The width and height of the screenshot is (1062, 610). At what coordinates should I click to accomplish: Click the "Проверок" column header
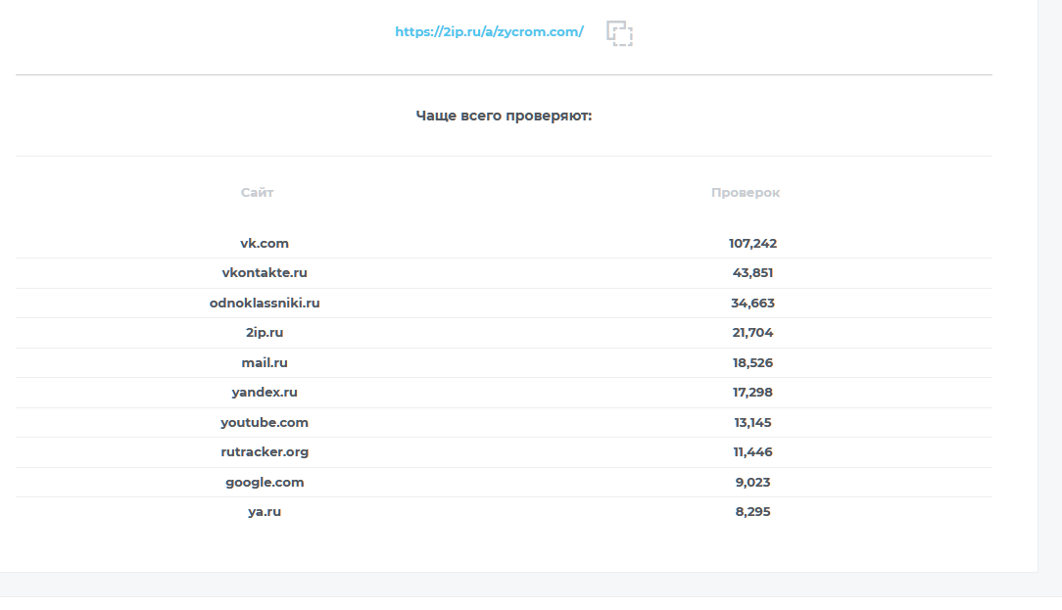pos(746,193)
